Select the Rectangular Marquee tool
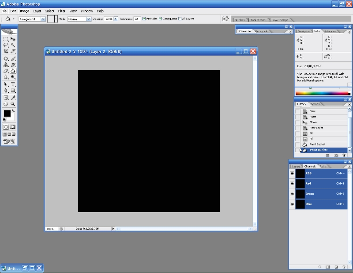 tap(6, 39)
